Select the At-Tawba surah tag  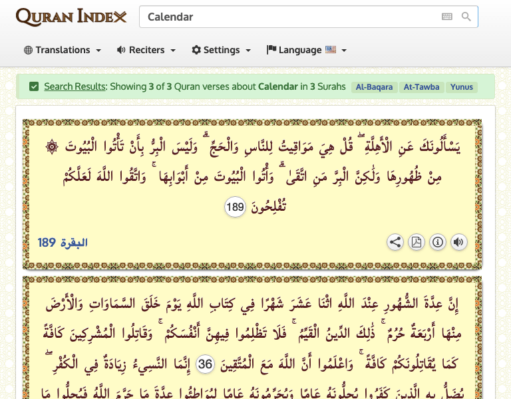coord(421,87)
